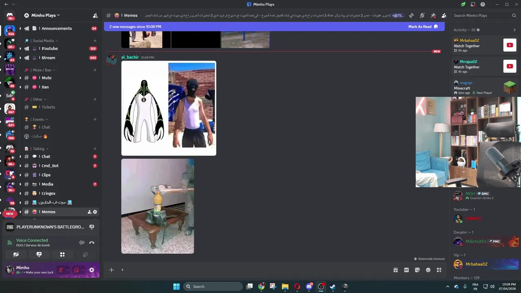Image resolution: width=521 pixels, height=293 pixels.
Task: Toggle the member list icon
Action: coord(444,15)
